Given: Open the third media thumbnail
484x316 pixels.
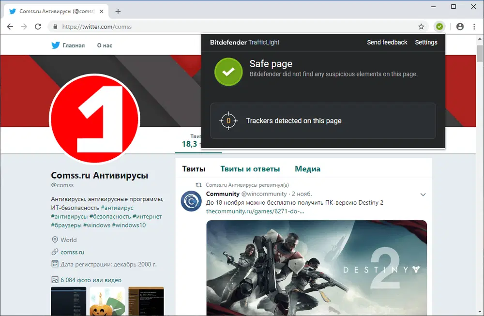Looking at the screenshot, I should 146,301.
